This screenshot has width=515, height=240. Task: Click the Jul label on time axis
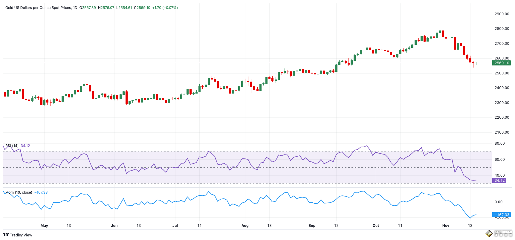point(175,226)
